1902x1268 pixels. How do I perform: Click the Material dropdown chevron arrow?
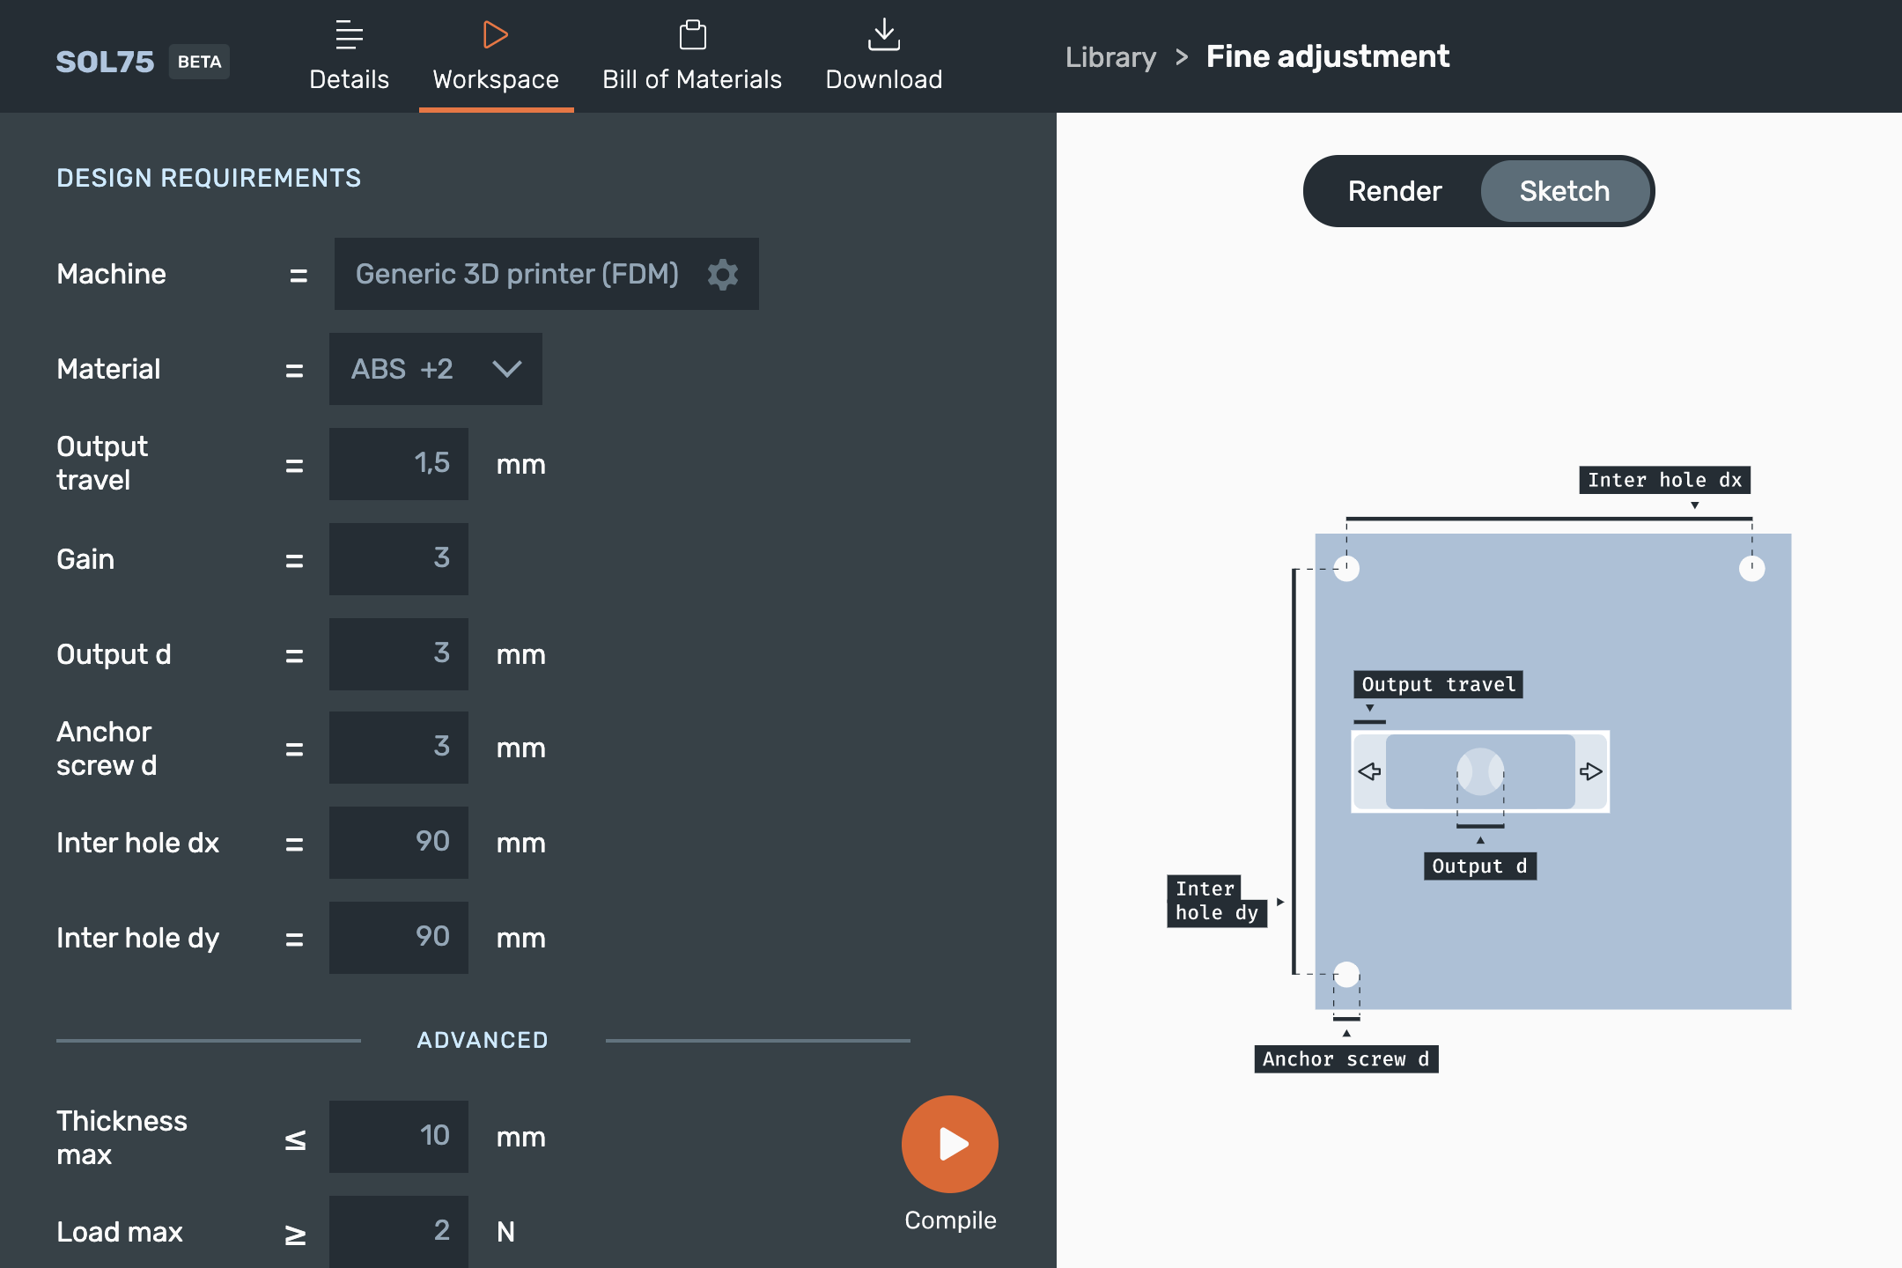point(507,369)
